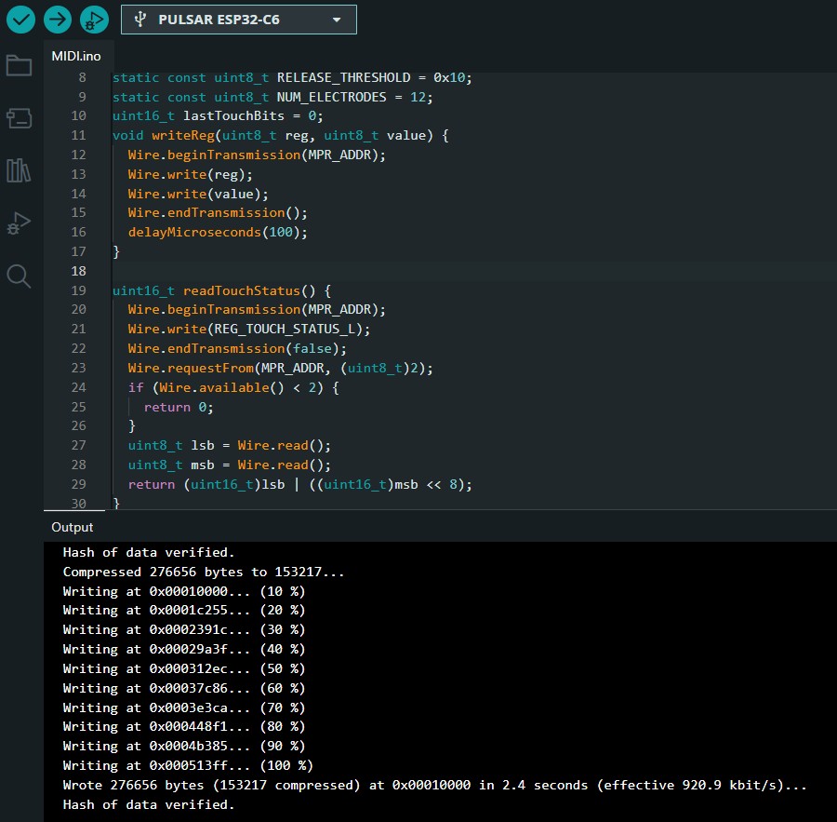Click the dropdown arrow on the board selector

(337, 20)
